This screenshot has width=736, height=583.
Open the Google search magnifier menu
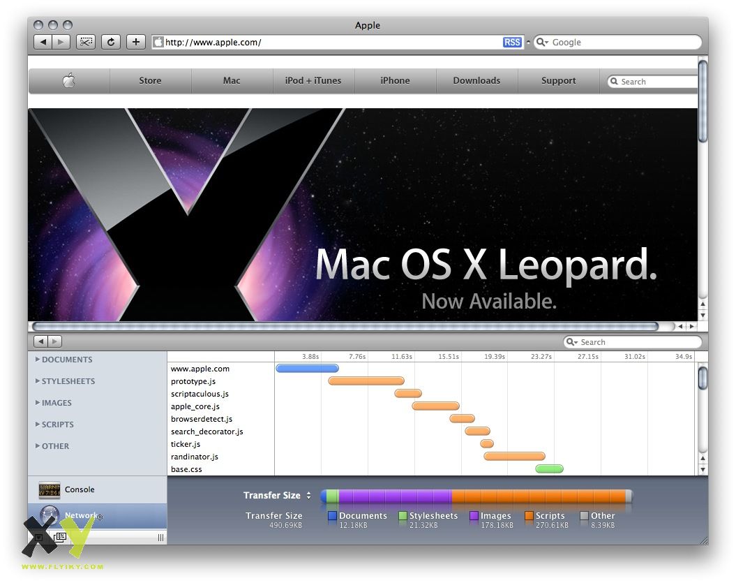[x=542, y=43]
